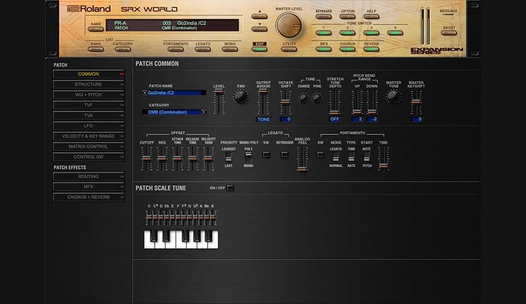
Task: Click the EDIT button
Action: tap(259, 49)
